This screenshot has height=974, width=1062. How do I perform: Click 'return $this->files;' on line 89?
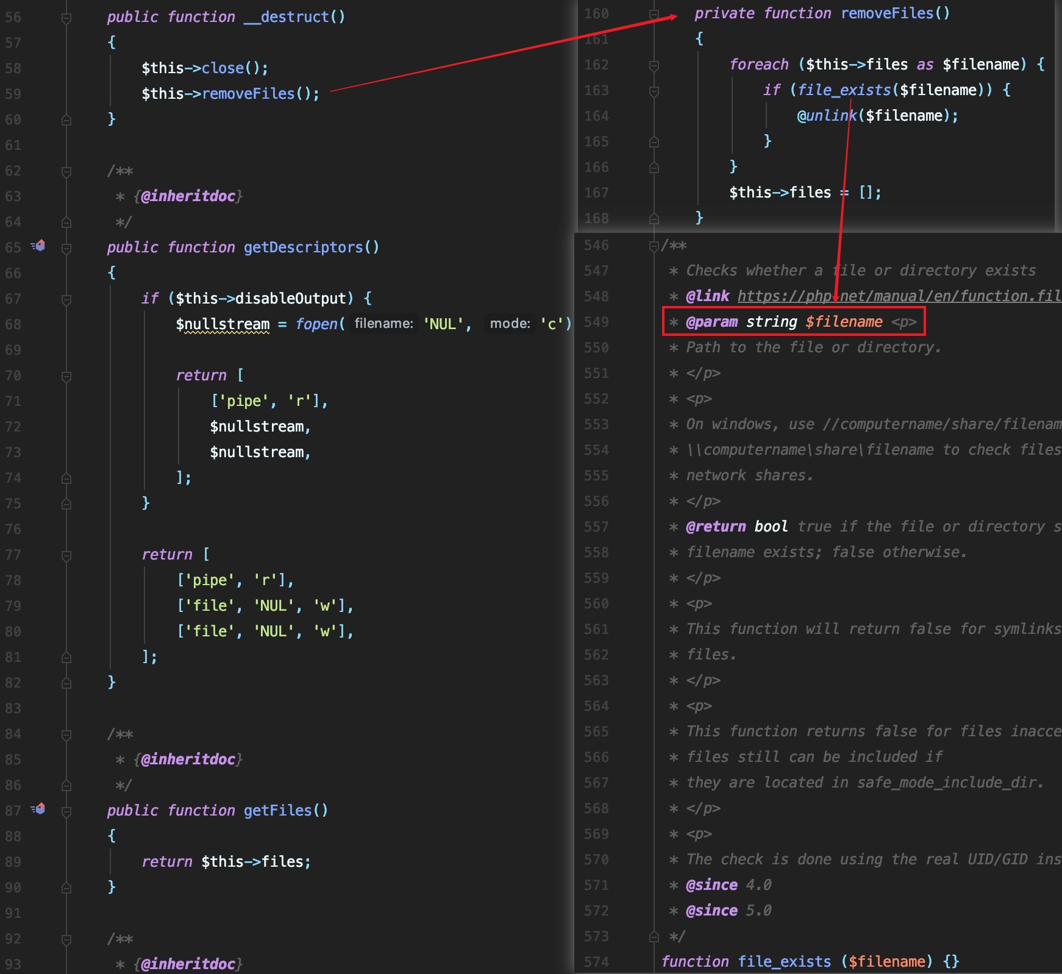tap(226, 862)
